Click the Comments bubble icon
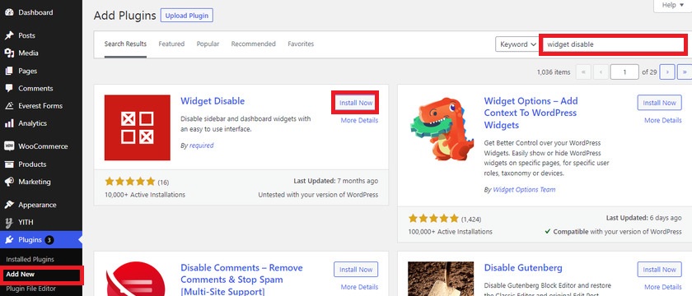This screenshot has width=692, height=296. click(9, 89)
